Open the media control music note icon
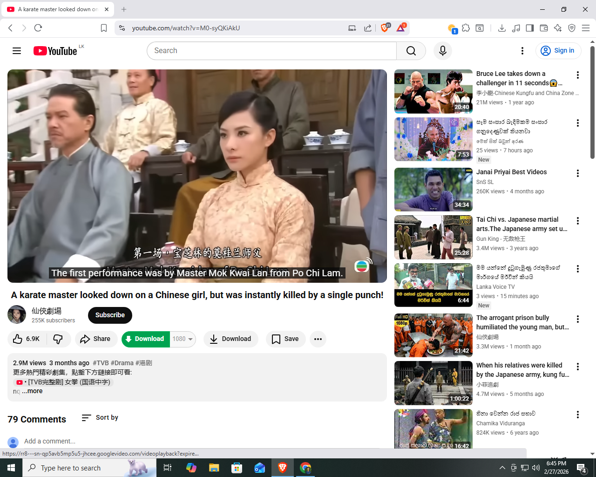 [516, 28]
